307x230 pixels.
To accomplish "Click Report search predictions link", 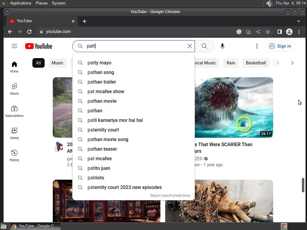I will tap(170, 195).
